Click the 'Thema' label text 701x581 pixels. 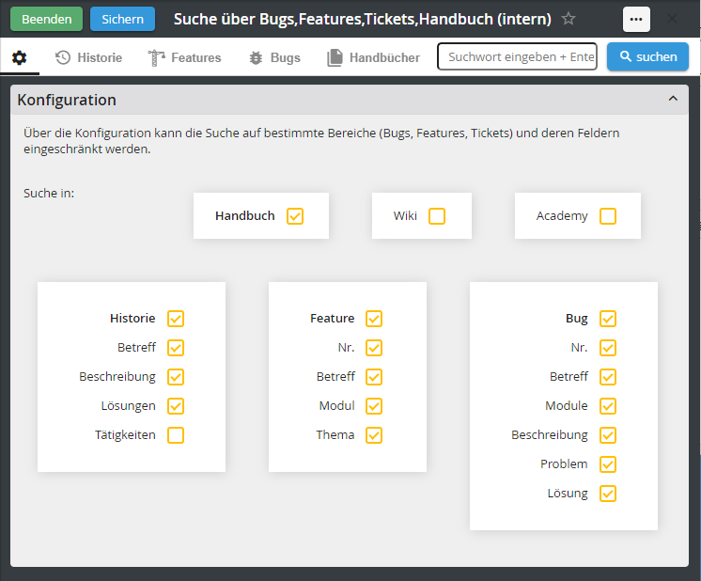[x=335, y=434]
